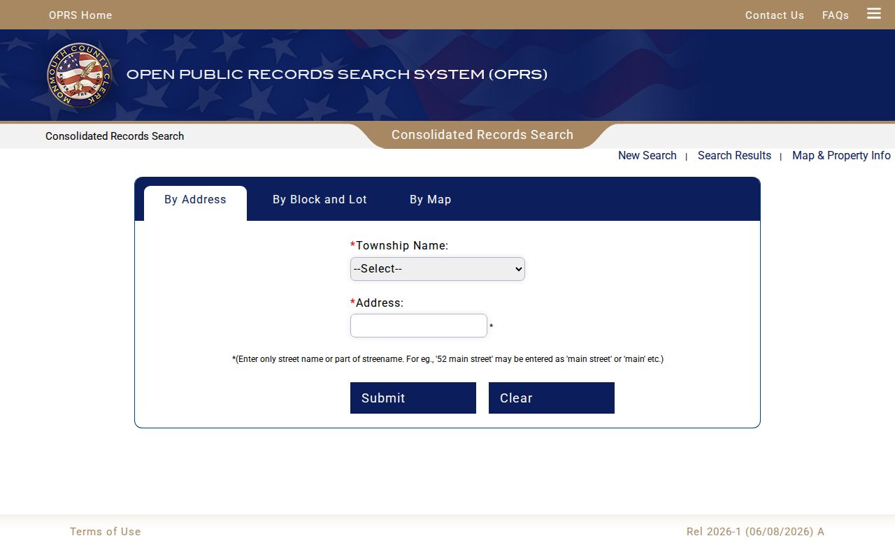The image size is (895, 559).
Task: Focus the Address text field
Action: [419, 326]
